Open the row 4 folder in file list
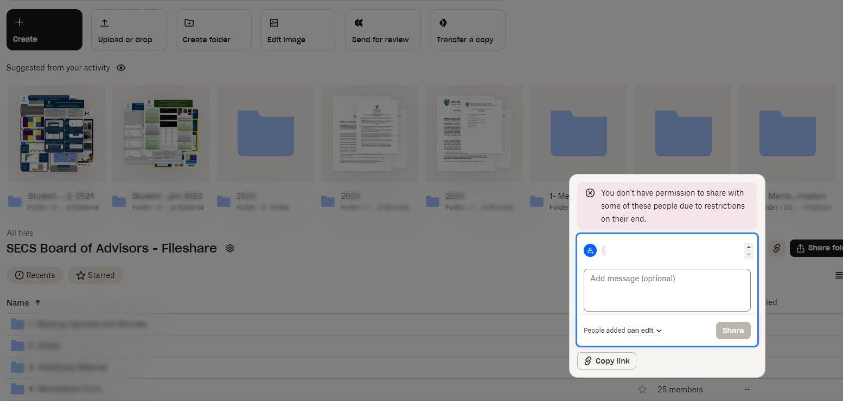 tap(56, 389)
